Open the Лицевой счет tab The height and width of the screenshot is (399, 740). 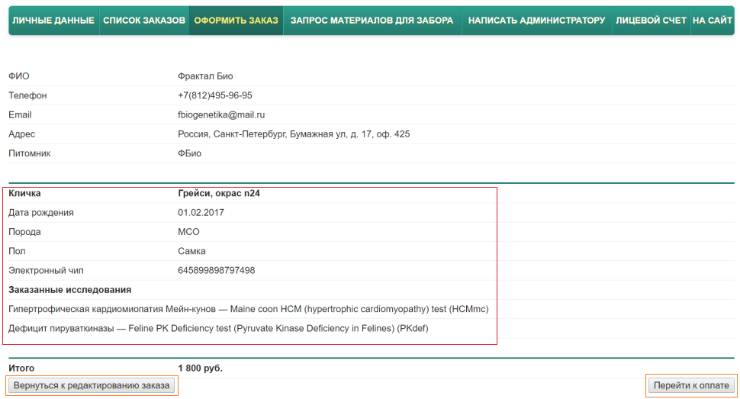pos(651,21)
